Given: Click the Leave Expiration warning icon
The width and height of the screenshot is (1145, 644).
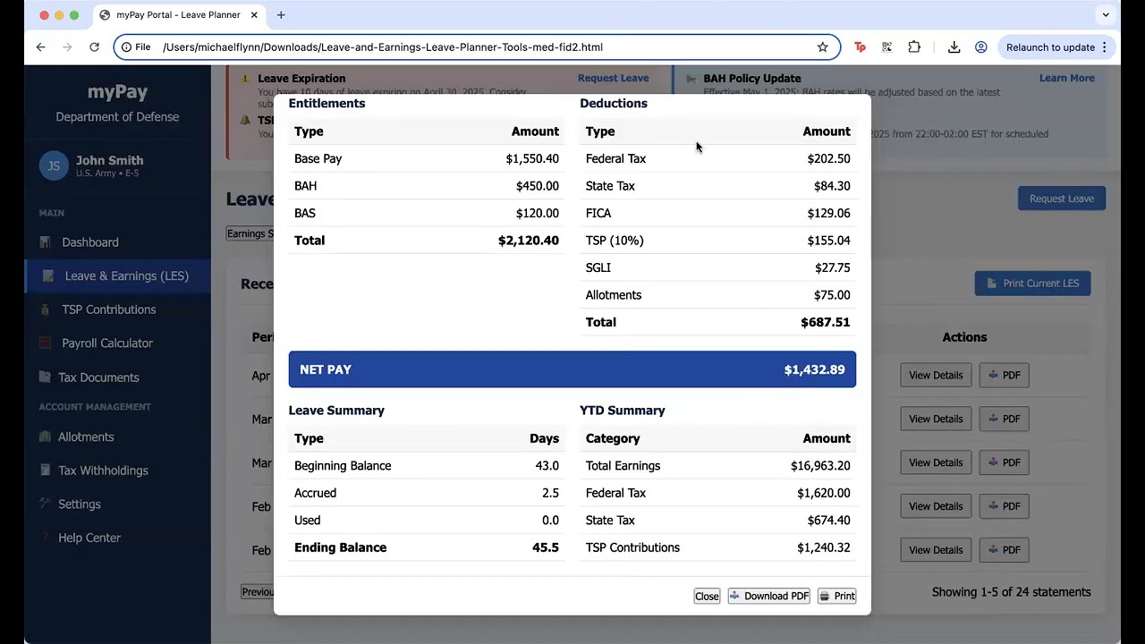Looking at the screenshot, I should pyautogui.click(x=245, y=79).
